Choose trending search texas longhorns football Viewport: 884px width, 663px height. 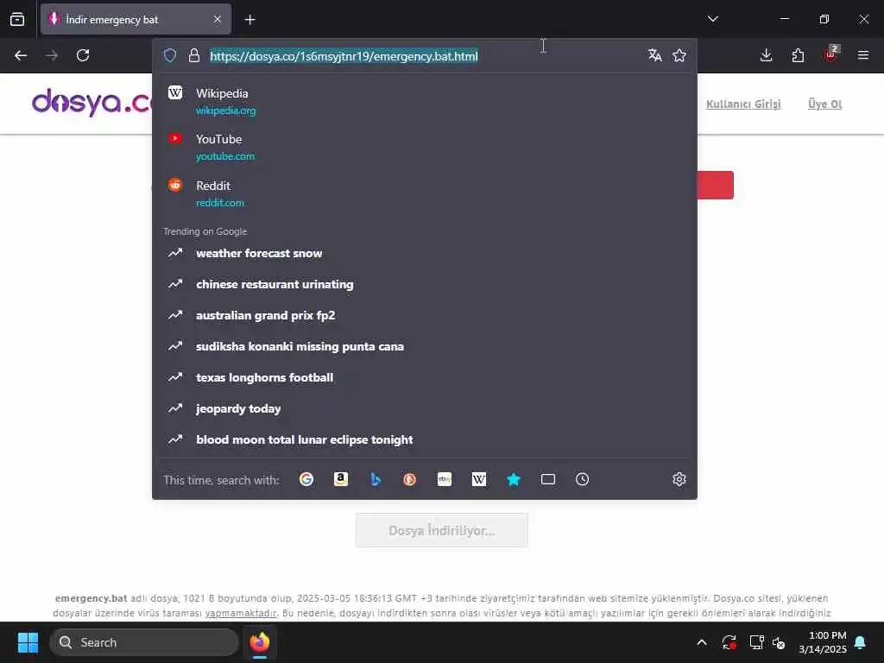click(x=425, y=377)
